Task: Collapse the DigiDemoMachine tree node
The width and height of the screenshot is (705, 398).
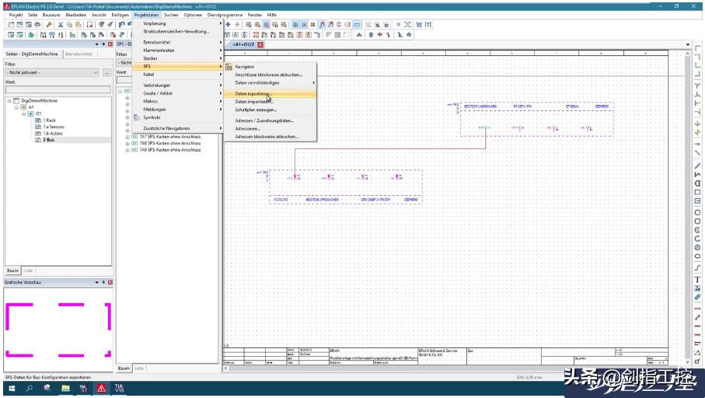Action: (9, 101)
